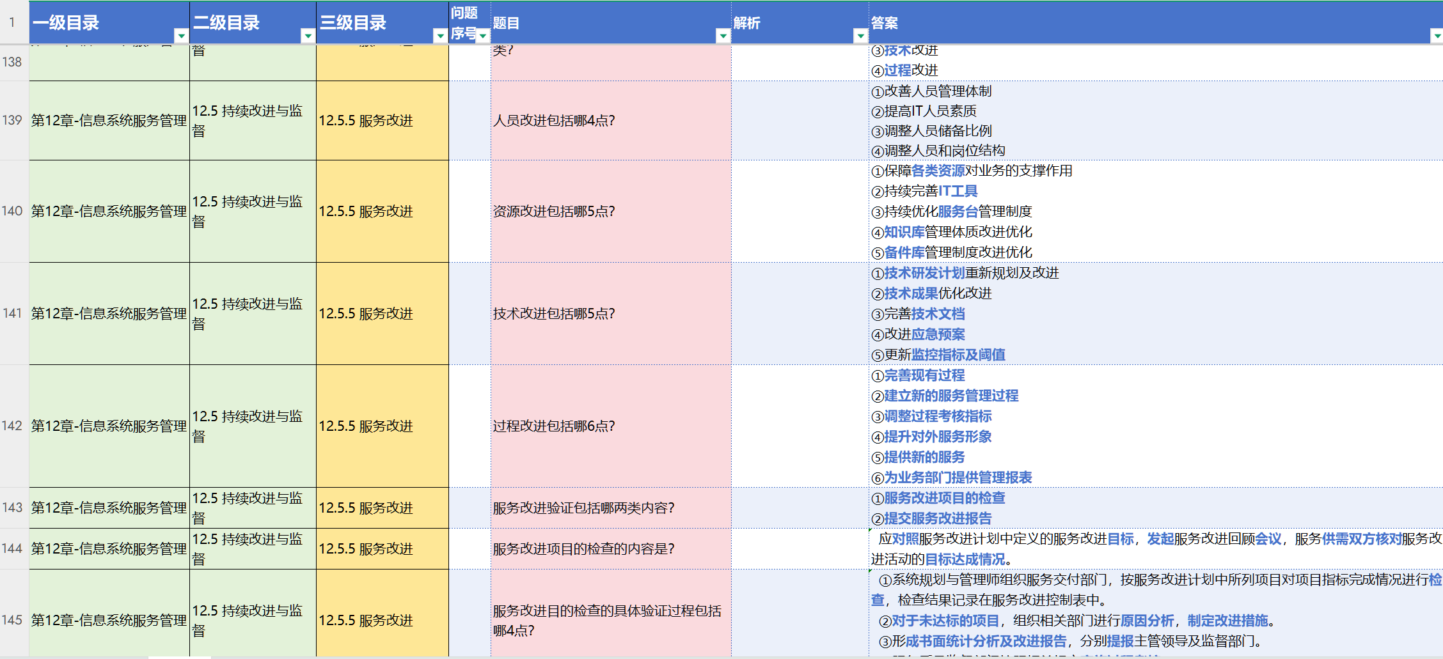Select the 第12章-信息系统服务管理 cell in row 140
The width and height of the screenshot is (1443, 659).
[x=109, y=211]
